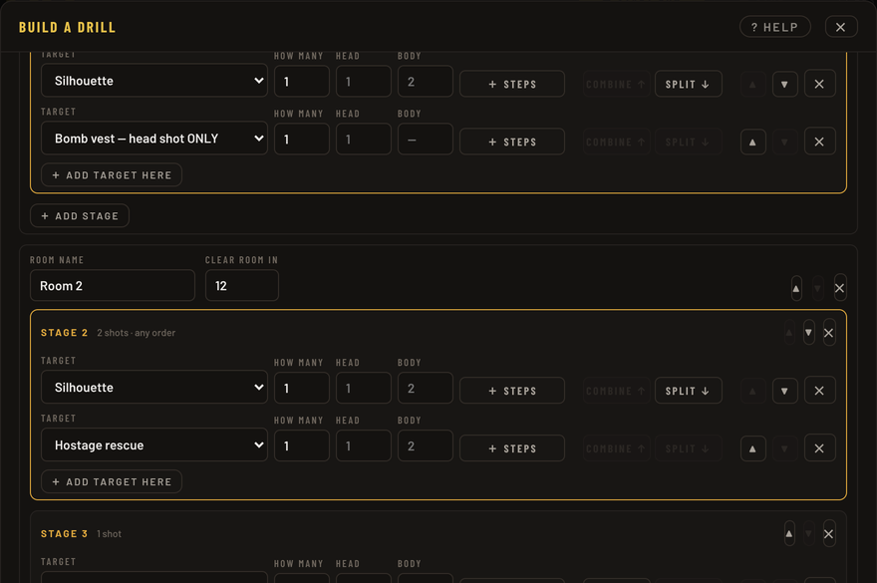
Task: Move the Hostage rescue target up
Action: (752, 448)
